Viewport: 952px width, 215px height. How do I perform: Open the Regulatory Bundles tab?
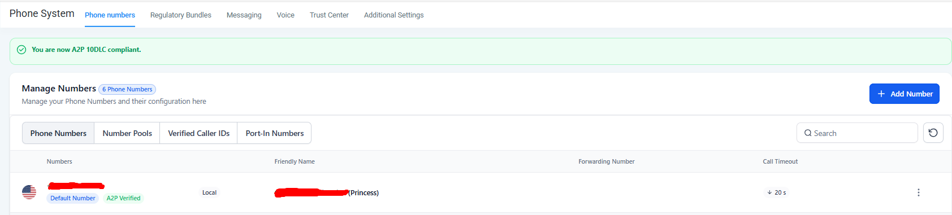click(181, 15)
